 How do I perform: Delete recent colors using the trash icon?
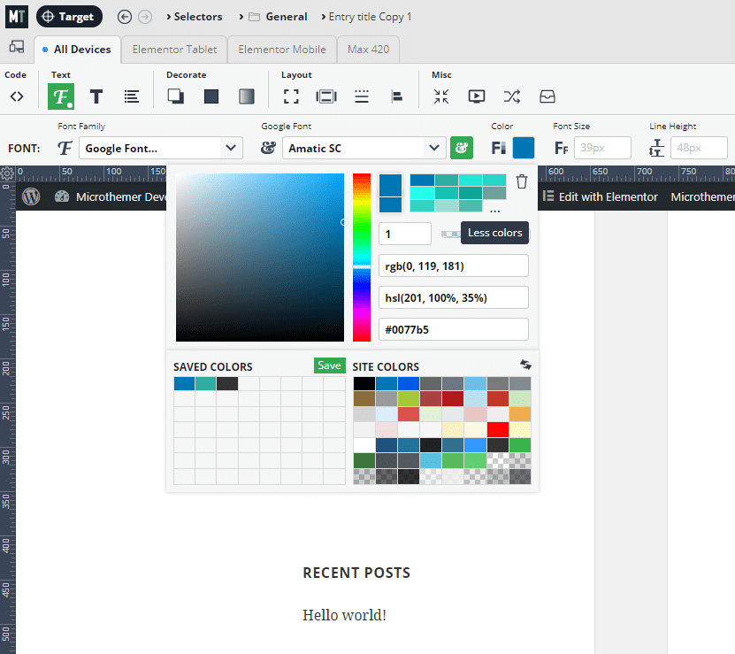coord(522,181)
